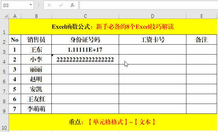The height and width of the screenshot is (132, 218).
Task: Click the 工资卡号 header cell
Action: click(153, 40)
